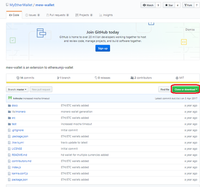200x187 pixels.
Task: Fork the repository
Action: pyautogui.click(x=188, y=5)
